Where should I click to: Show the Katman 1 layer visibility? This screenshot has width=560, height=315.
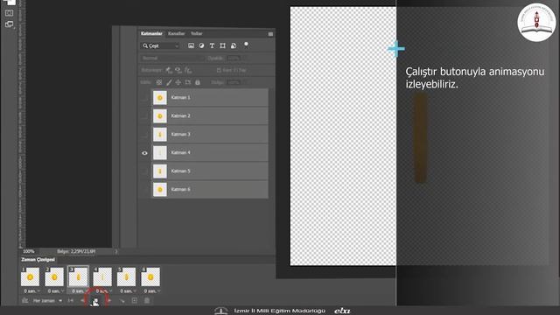click(x=144, y=97)
